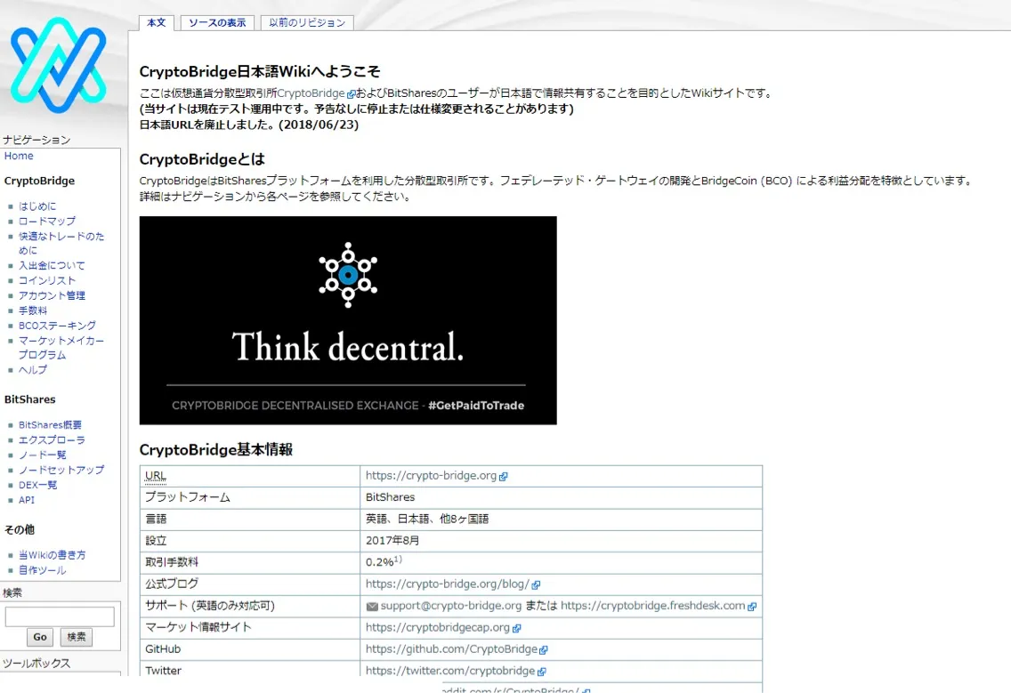The width and height of the screenshot is (1011, 693).
Task: Open twitter.com/cryptobridge link
Action: 450,671
